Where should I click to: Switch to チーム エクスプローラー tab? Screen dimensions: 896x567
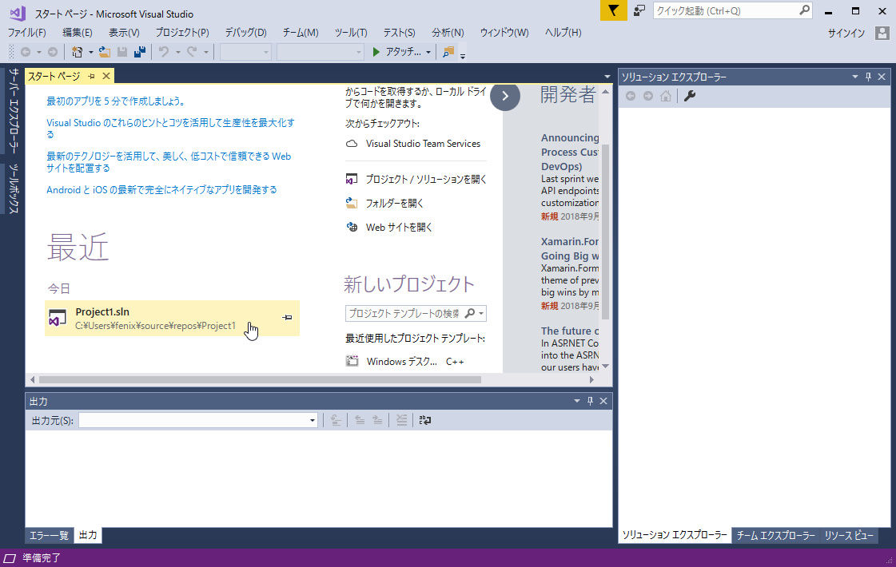(775, 535)
